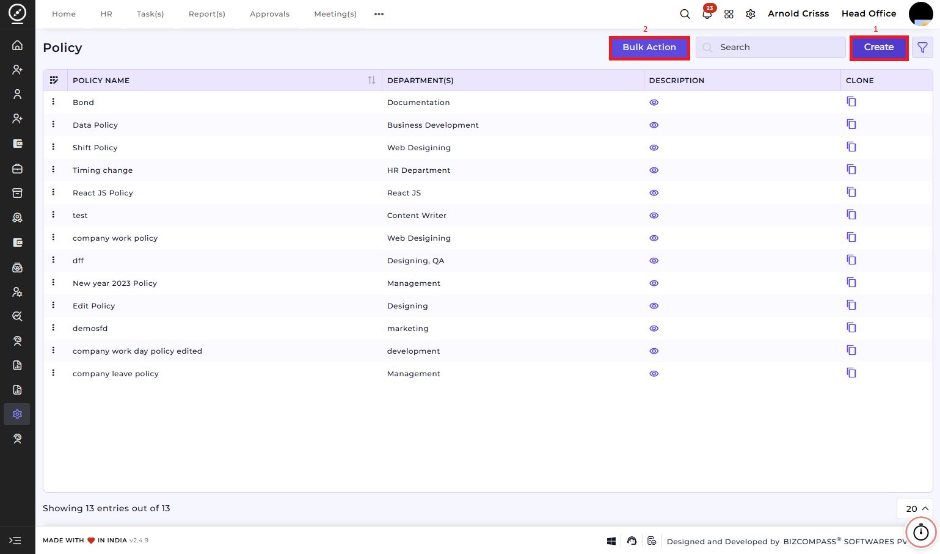View description of Bond policy
940x554 pixels.
(654, 103)
